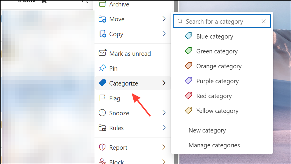Click the Mark as unread envelope icon
Screen dimensions: 291x164
(x=102, y=53)
